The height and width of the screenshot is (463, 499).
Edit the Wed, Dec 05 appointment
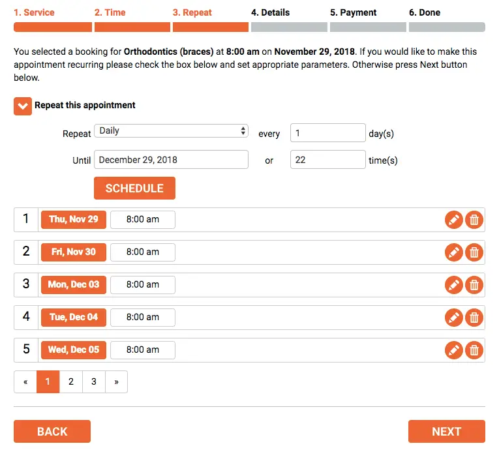(x=453, y=350)
